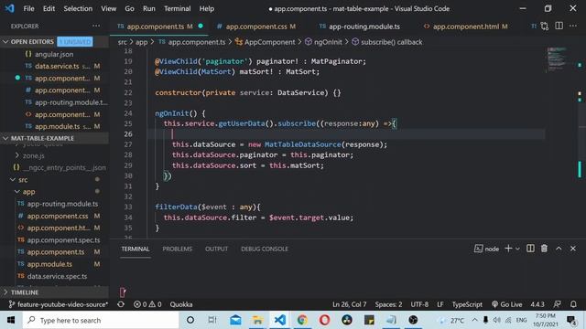
Task: Open notifications bell in status bar
Action: coord(573,304)
